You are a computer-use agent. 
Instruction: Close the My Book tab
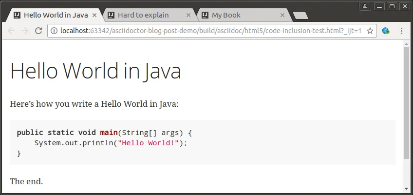tap(282, 15)
